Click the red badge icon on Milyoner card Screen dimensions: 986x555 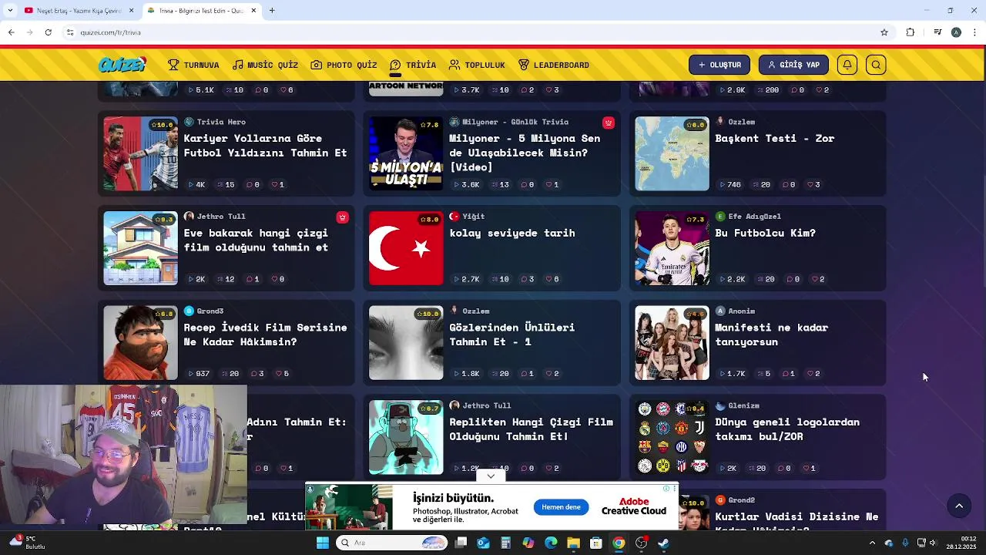pyautogui.click(x=609, y=123)
